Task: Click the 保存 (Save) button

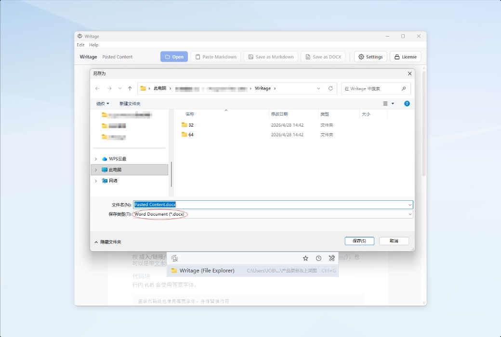Action: click(x=359, y=241)
